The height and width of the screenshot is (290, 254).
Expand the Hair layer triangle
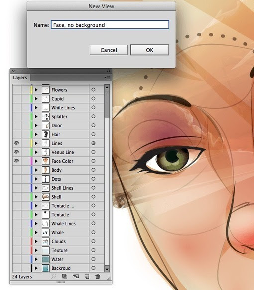pyautogui.click(x=36, y=134)
